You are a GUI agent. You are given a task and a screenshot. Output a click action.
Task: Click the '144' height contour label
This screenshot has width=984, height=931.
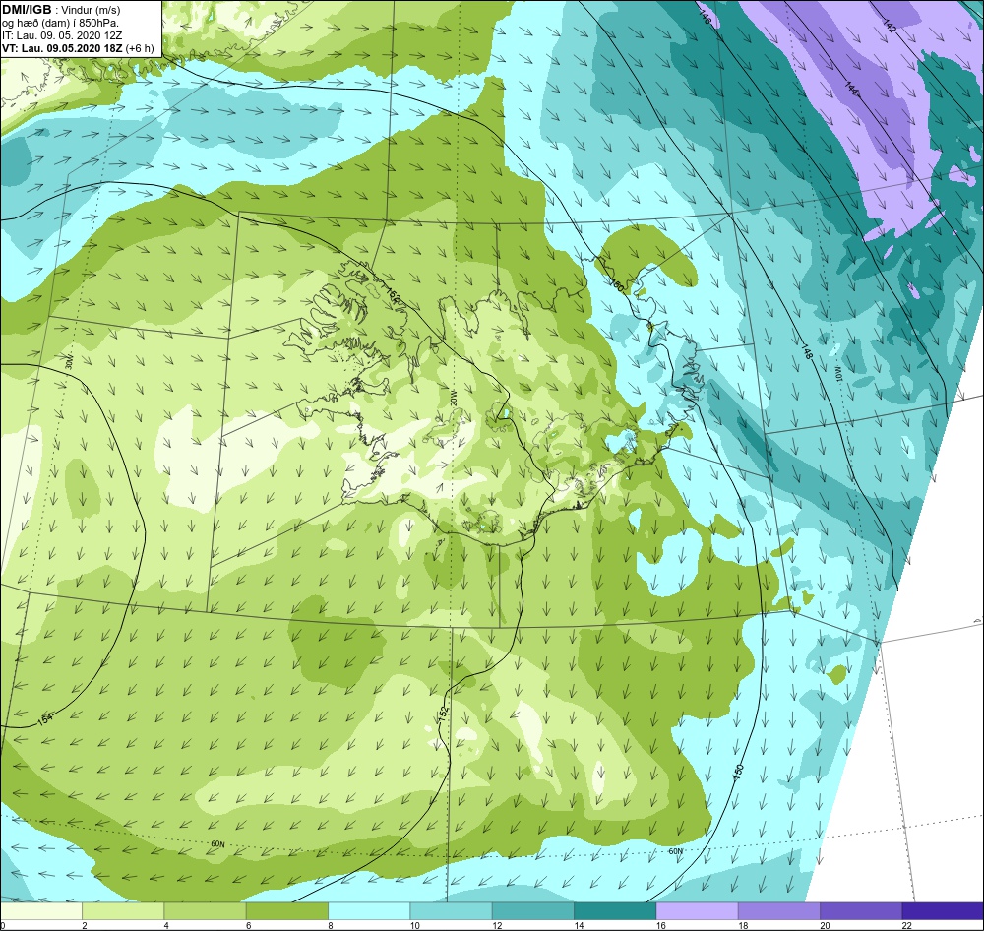(850, 89)
